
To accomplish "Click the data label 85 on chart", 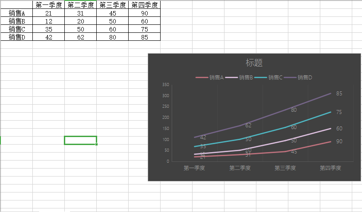I will point(339,94).
